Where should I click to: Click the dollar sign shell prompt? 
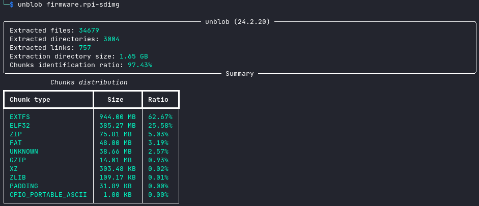point(12,5)
